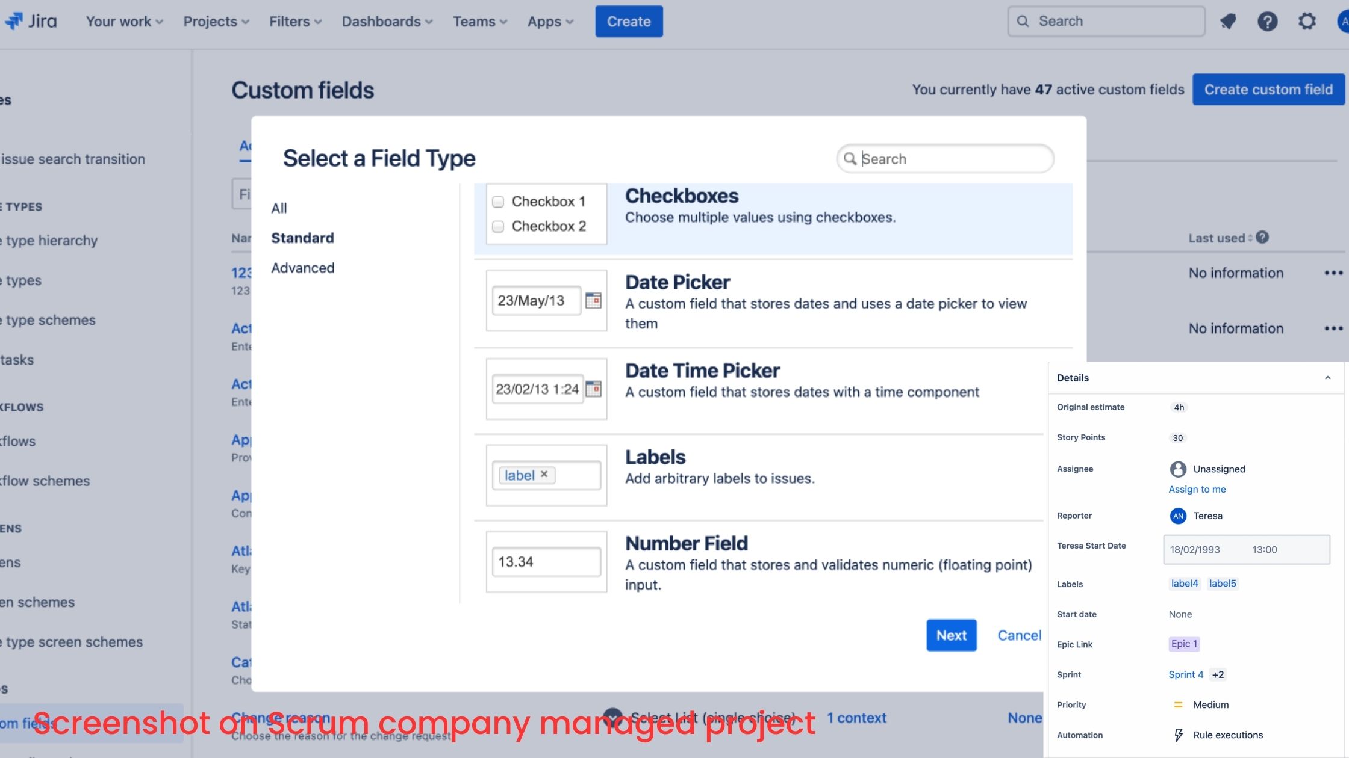The image size is (1349, 758).
Task: Select the Standard field type category
Action: click(302, 238)
